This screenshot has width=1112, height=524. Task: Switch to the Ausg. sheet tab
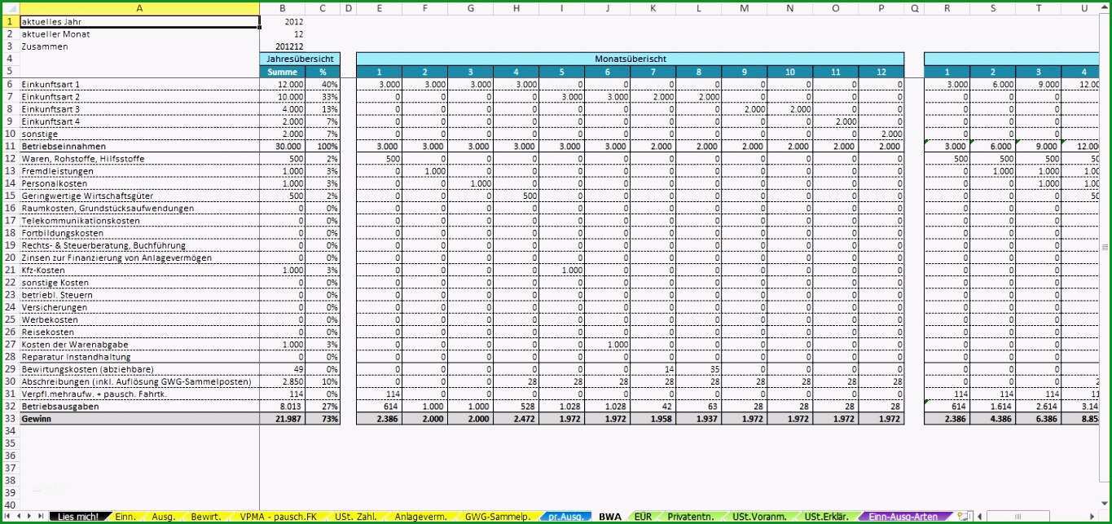pyautogui.click(x=164, y=517)
